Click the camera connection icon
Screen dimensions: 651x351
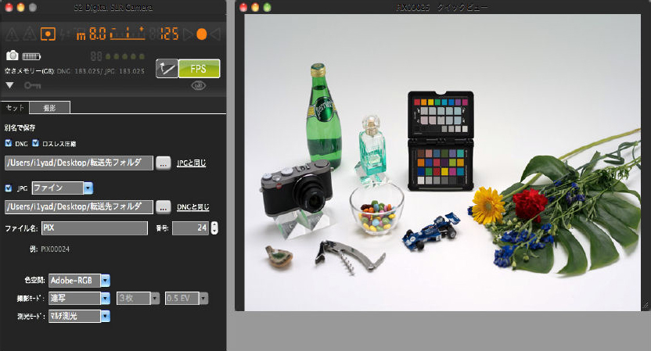coord(12,56)
